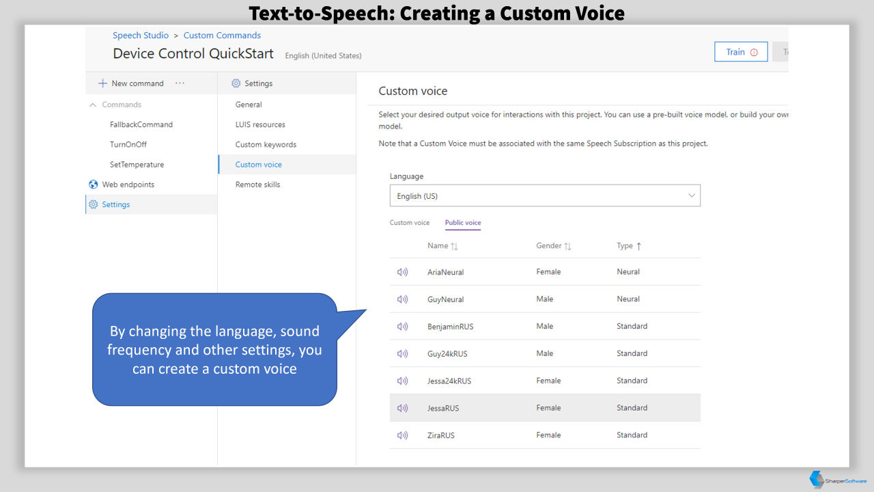
Task: Select the FallbackCommand command
Action: (141, 124)
